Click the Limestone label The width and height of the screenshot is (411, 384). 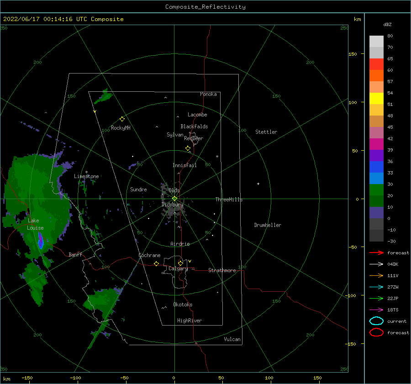point(86,176)
